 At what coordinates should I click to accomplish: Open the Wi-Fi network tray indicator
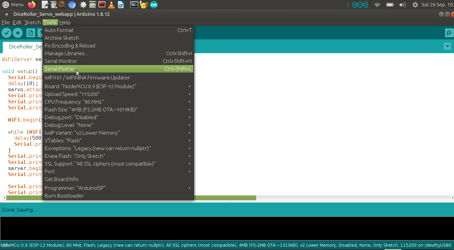tap(377, 5)
